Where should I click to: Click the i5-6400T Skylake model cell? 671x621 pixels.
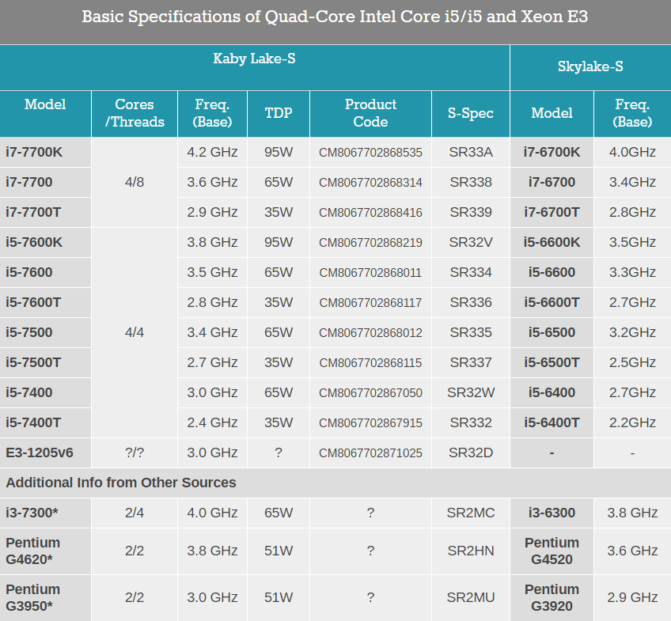click(552, 423)
